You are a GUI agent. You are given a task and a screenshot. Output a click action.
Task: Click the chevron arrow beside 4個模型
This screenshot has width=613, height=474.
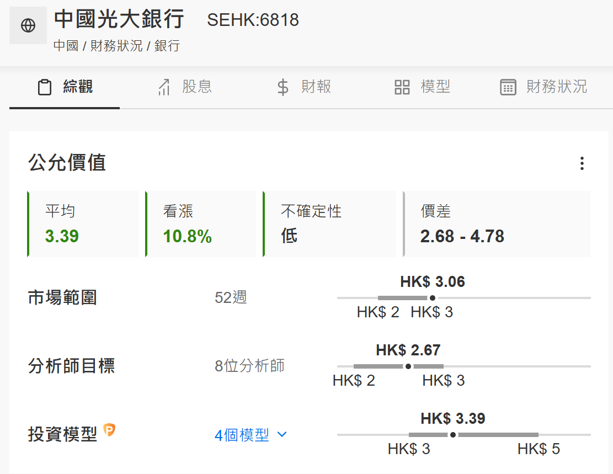pyautogui.click(x=282, y=435)
